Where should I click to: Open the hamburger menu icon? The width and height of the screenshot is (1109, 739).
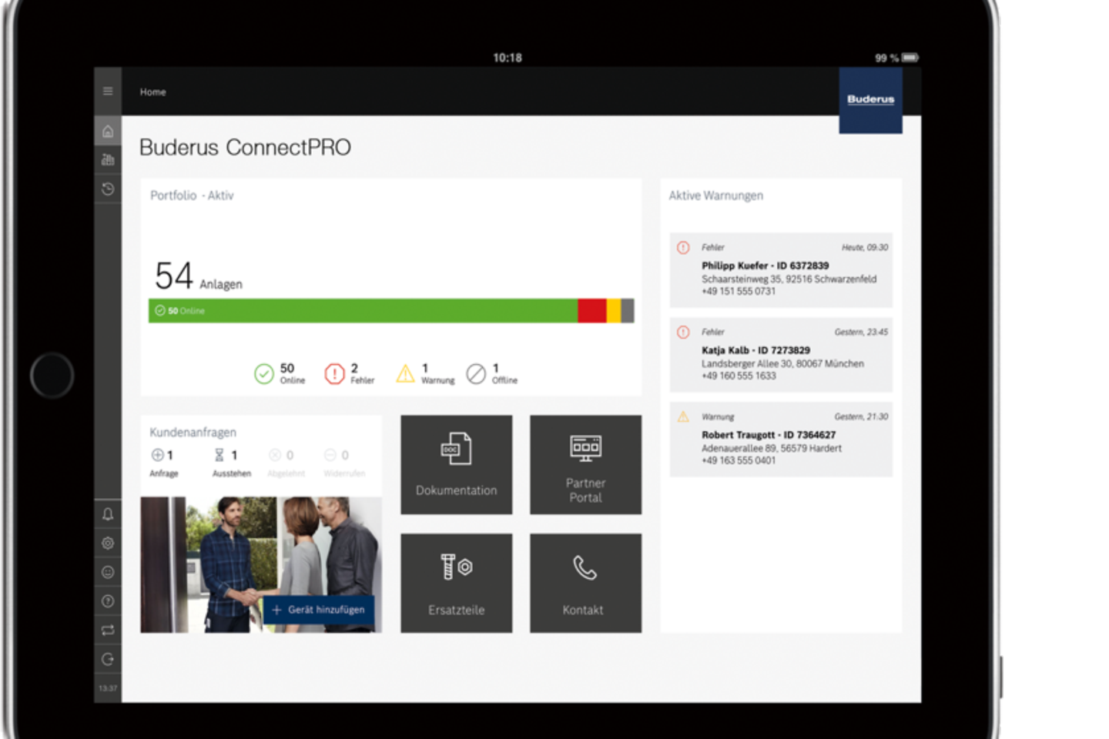108,91
